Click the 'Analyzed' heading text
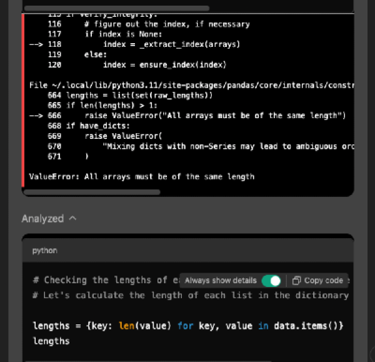The height and width of the screenshot is (362, 375). (42, 219)
